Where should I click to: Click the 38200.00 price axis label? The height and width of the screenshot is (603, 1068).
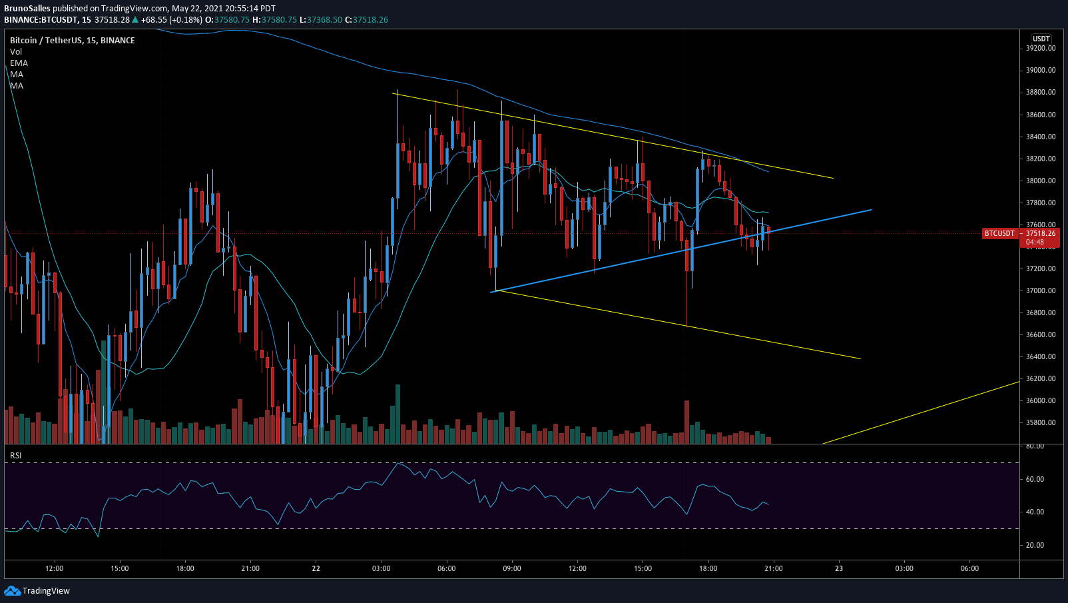coord(1041,159)
